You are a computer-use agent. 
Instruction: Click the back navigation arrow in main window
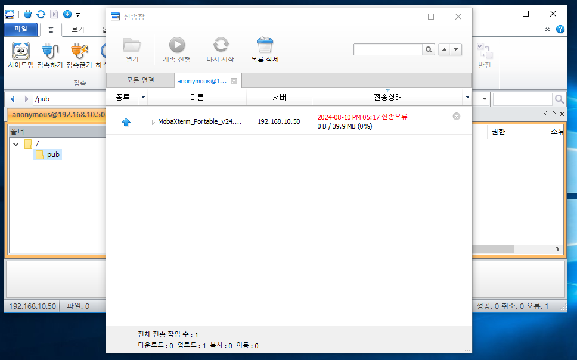point(13,99)
